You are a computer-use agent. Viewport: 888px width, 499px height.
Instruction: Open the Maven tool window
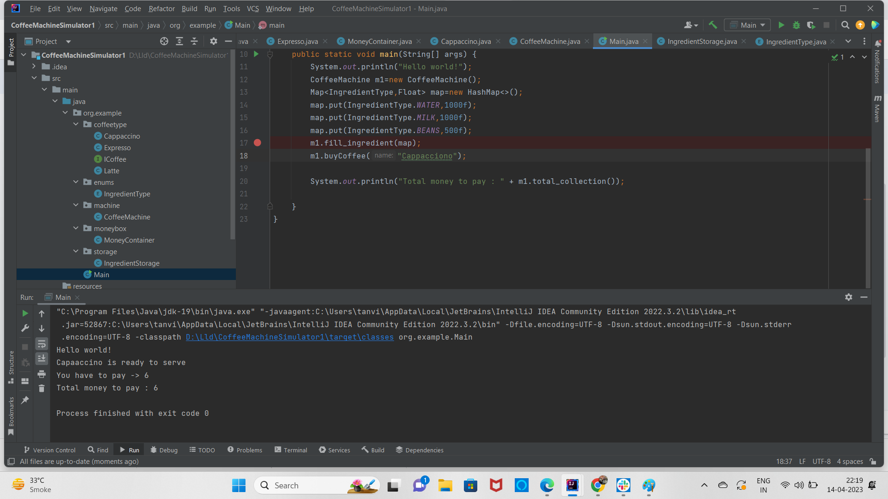point(877,109)
